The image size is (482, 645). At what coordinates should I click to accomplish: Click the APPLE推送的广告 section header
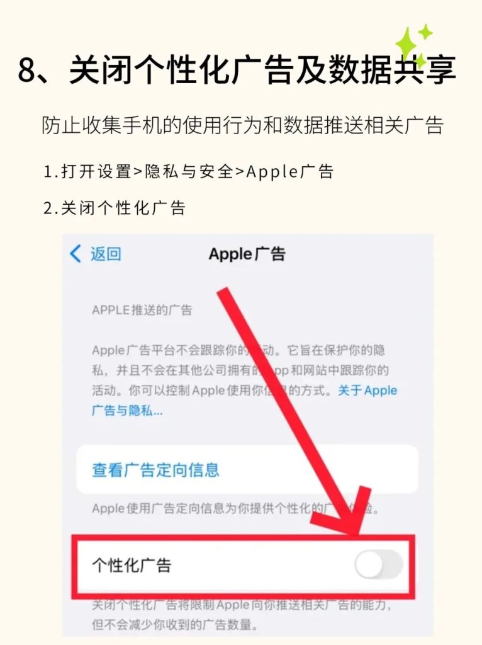point(142,310)
